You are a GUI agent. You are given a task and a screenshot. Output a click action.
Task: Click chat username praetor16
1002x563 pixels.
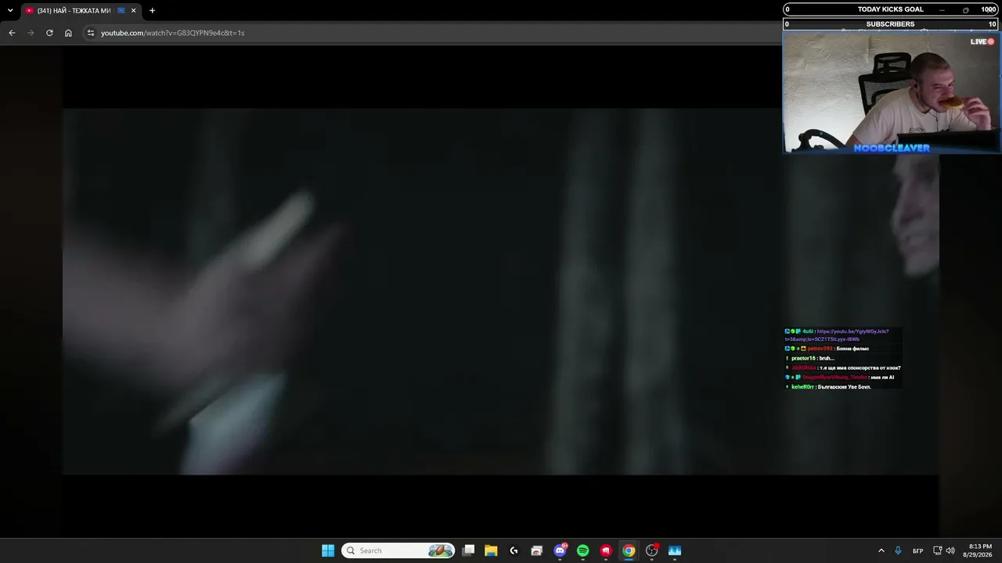(x=803, y=358)
